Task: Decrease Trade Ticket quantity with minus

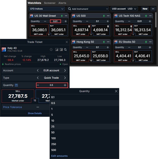Action: (x=38, y=85)
